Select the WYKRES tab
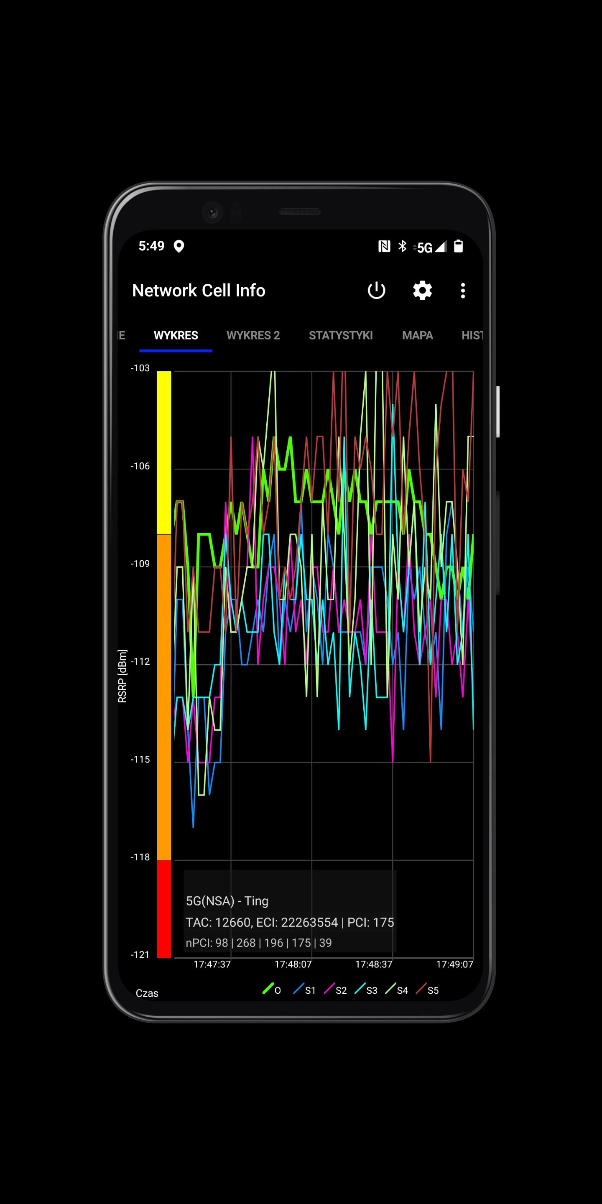 176,335
